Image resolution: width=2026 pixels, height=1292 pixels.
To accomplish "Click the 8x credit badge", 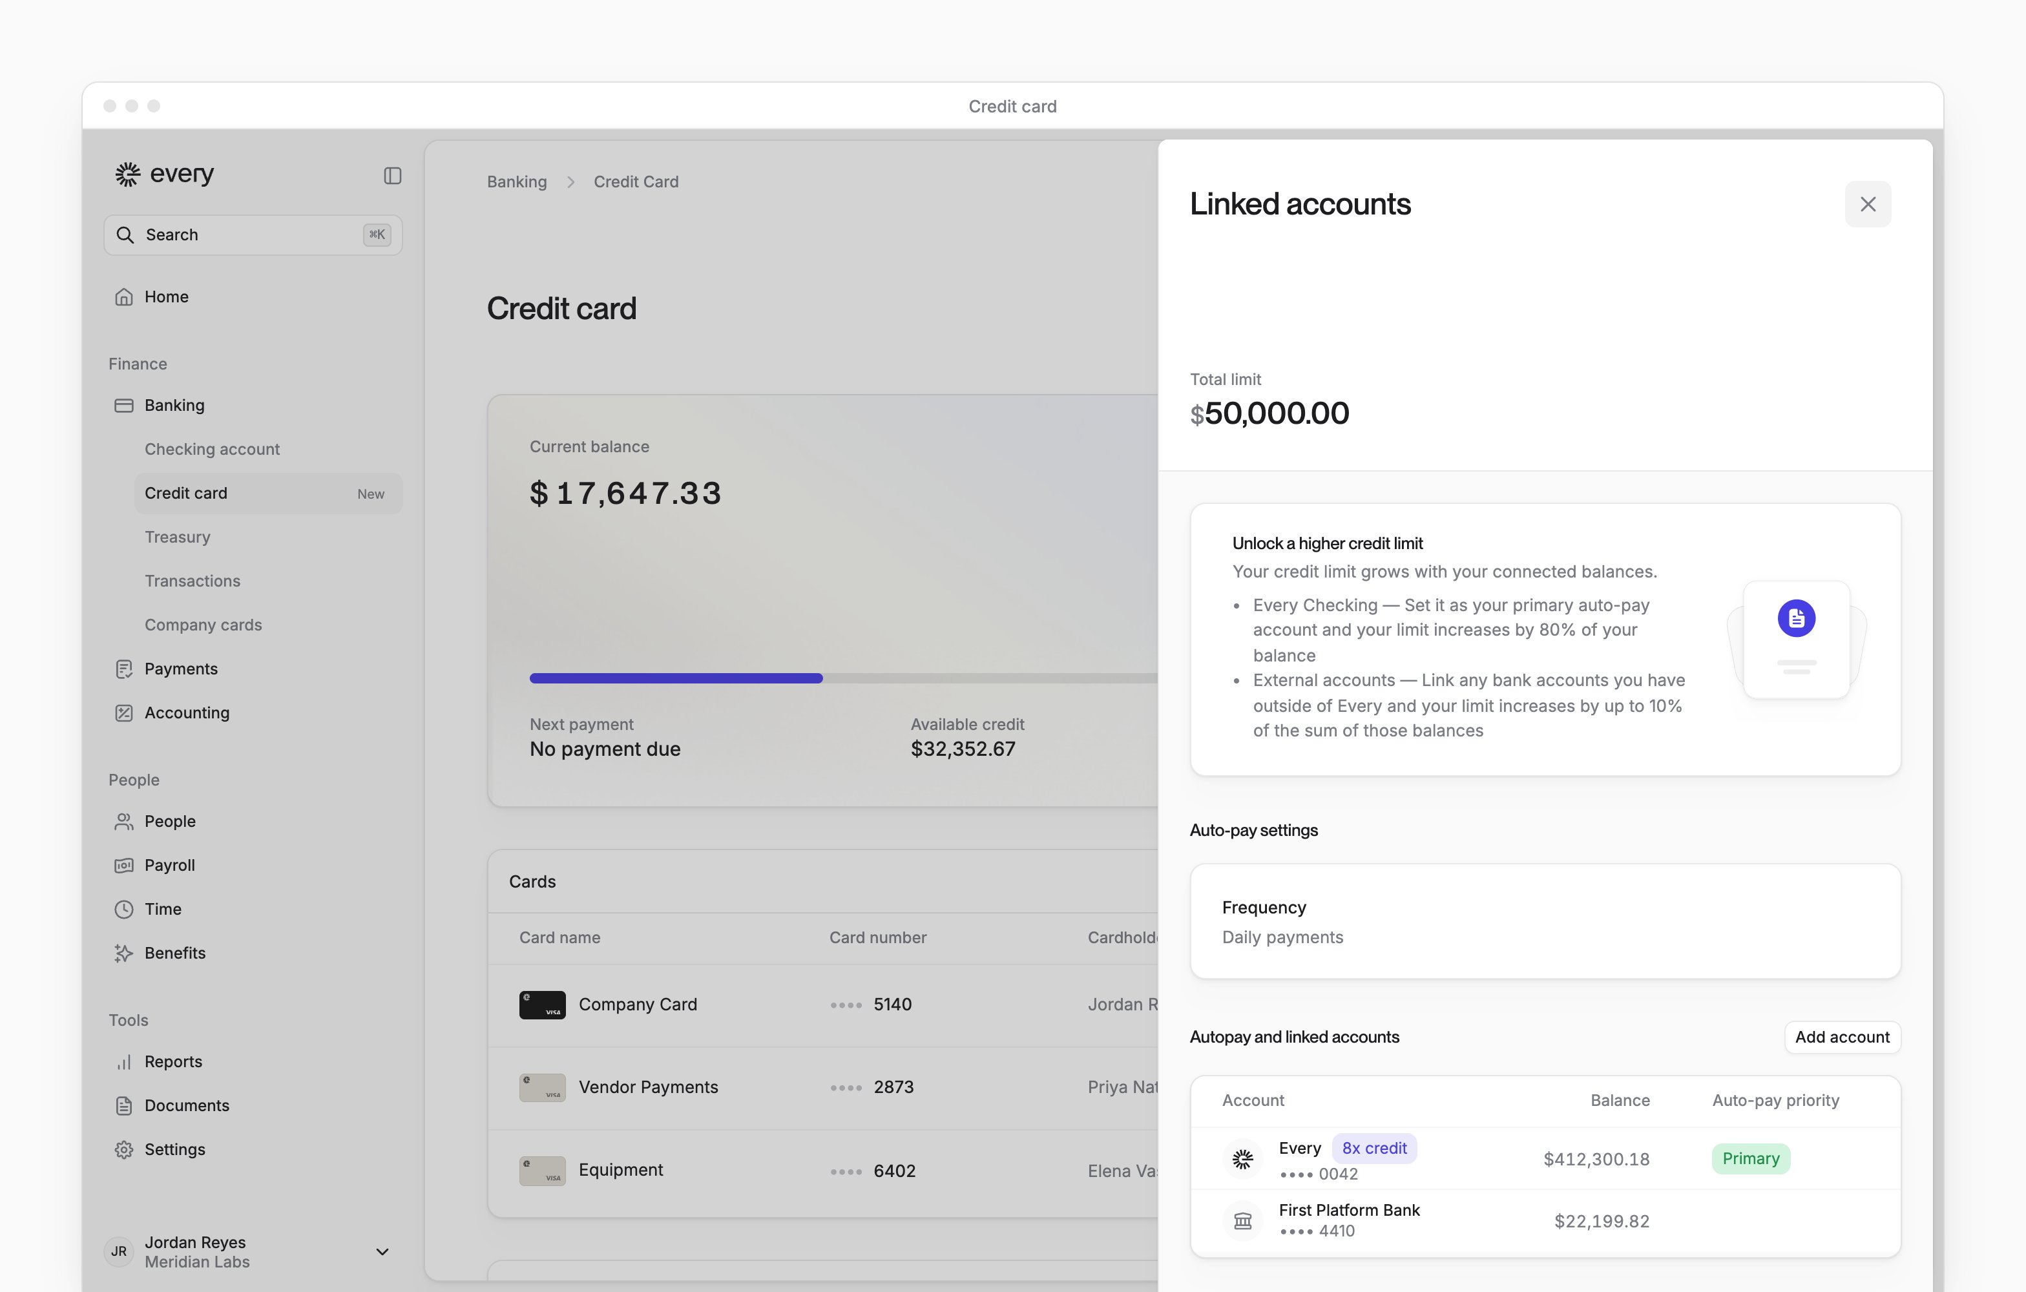I will click(x=1374, y=1148).
